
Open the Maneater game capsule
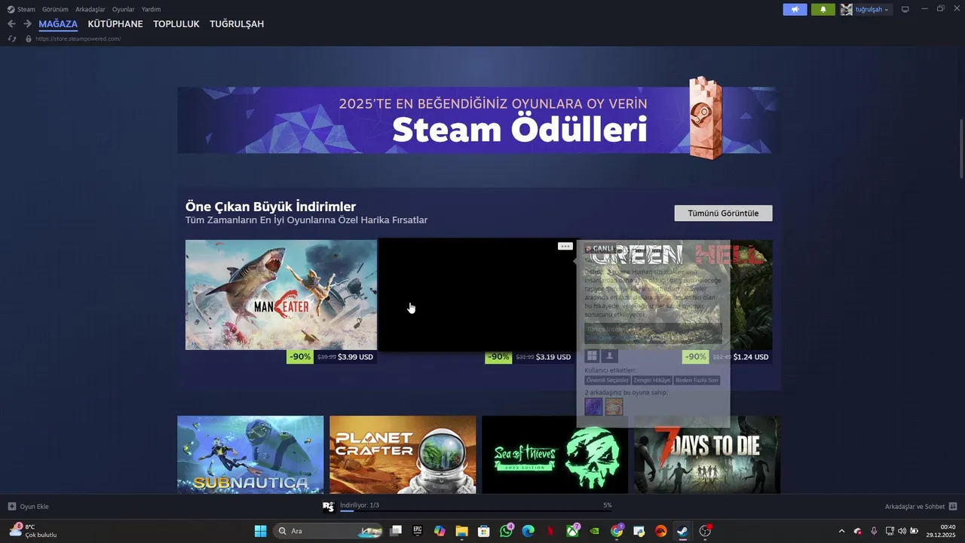click(x=281, y=295)
